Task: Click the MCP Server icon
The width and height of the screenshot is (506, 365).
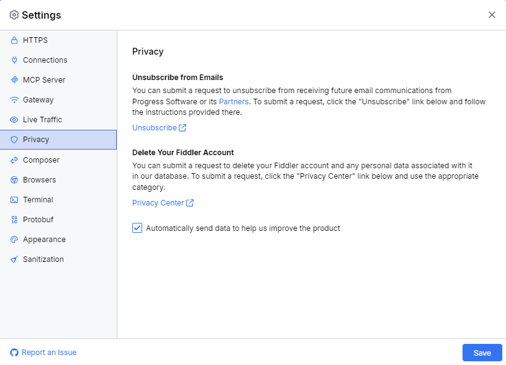Action: [x=14, y=79]
